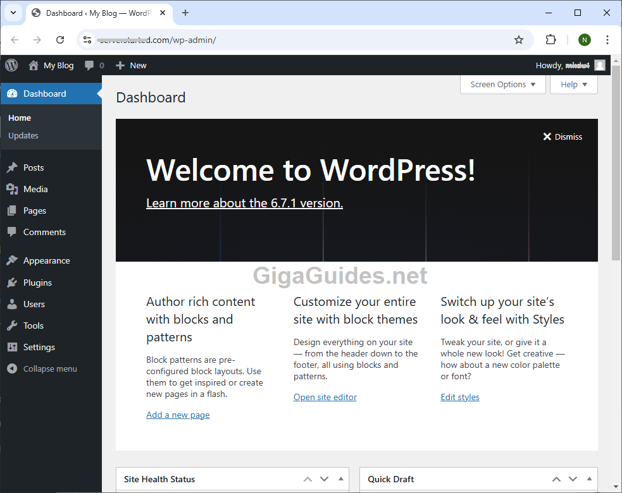Dismiss the Welcome to WordPress panel
Viewport: 622px width, 493px height.
point(563,137)
